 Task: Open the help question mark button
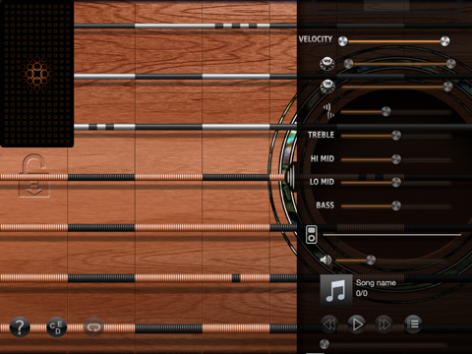tap(20, 326)
